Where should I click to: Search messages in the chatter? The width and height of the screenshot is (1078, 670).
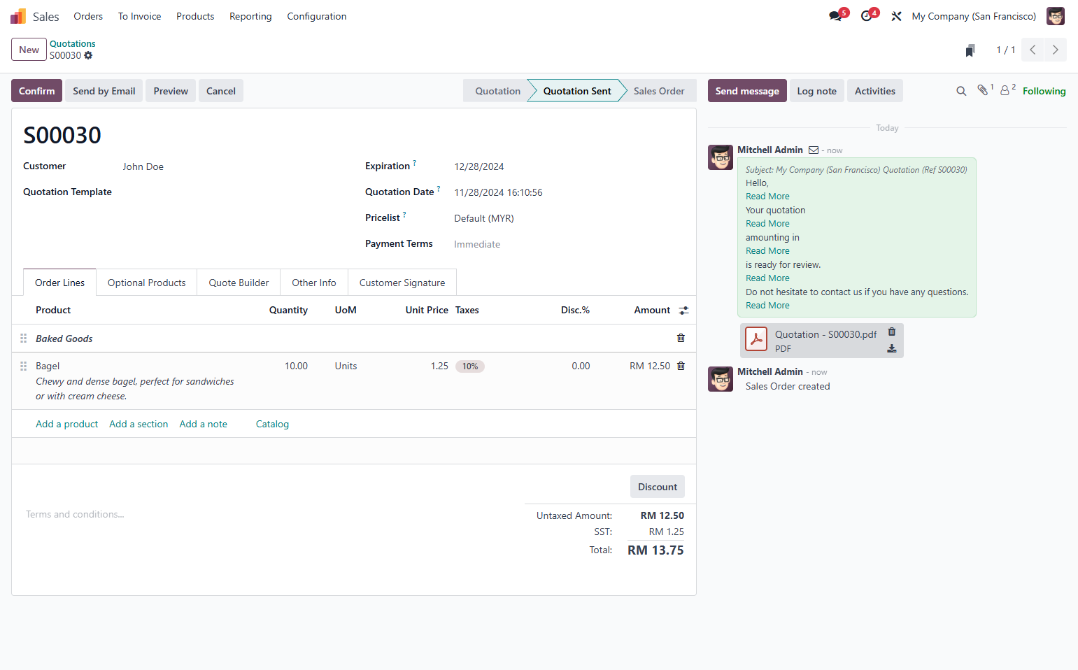tap(961, 91)
